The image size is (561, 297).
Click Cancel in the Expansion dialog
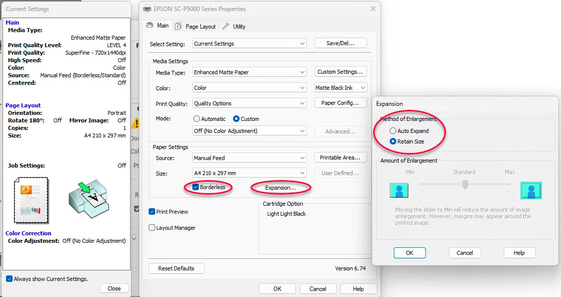[x=465, y=253]
